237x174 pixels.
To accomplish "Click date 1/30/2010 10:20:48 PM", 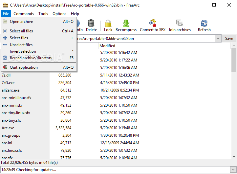I will pyautogui.click(x=119, y=135).
